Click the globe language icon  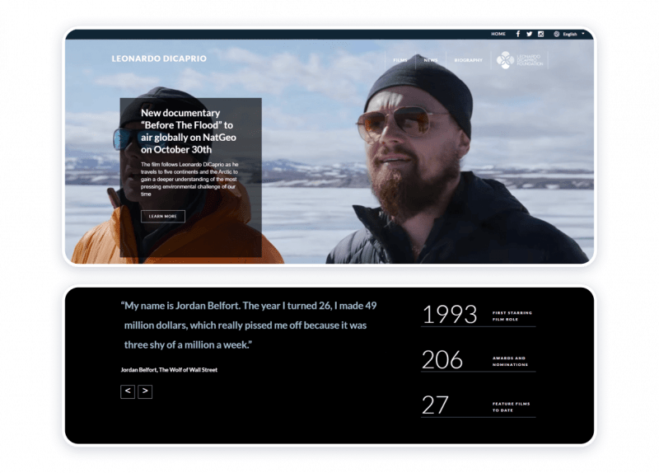tap(557, 34)
